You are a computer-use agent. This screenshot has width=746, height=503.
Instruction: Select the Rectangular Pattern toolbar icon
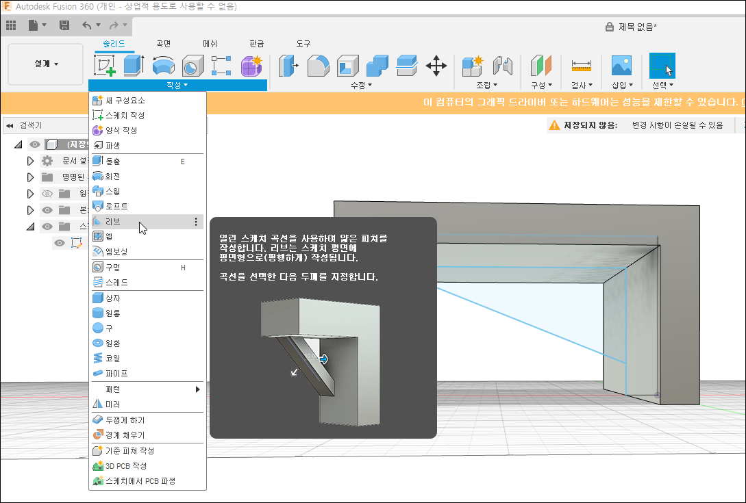(221, 66)
